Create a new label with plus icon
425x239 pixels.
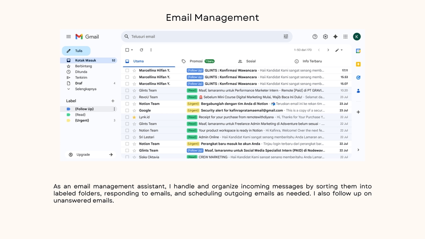click(x=113, y=101)
